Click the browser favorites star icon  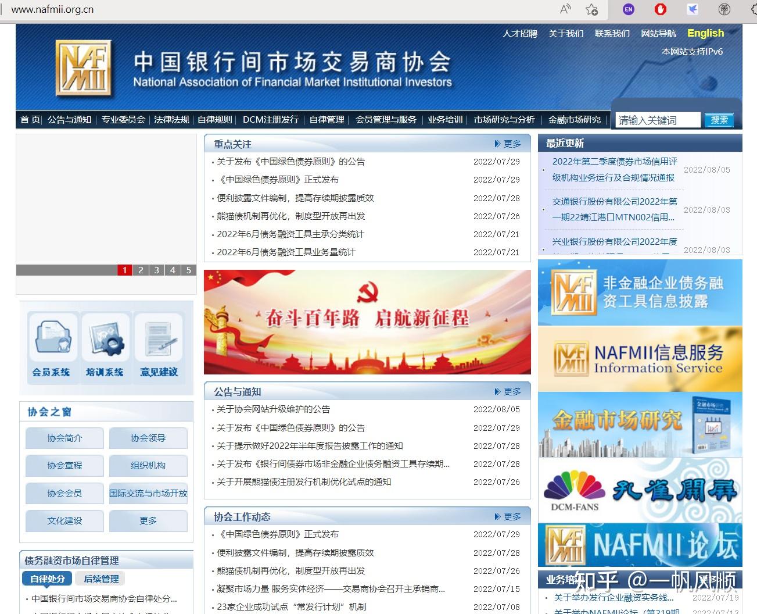pos(592,9)
